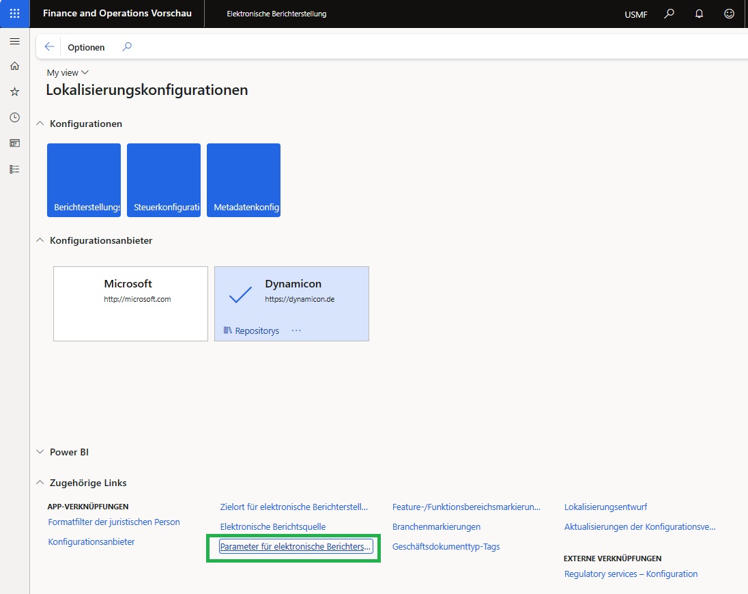Collapse the Konfigurationen section

(x=41, y=124)
